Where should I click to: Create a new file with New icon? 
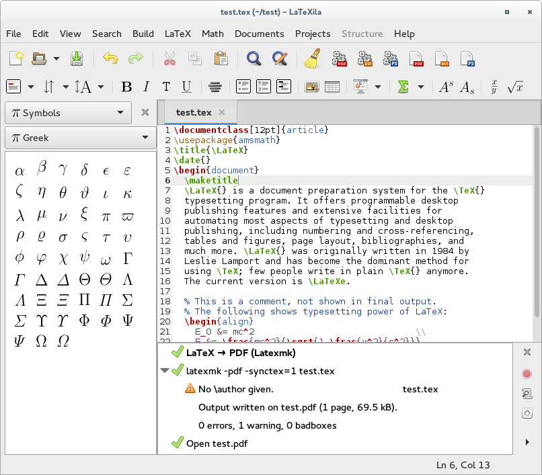click(16, 58)
